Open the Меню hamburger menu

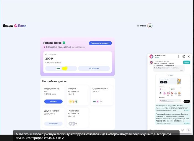pyautogui.click(x=141, y=26)
